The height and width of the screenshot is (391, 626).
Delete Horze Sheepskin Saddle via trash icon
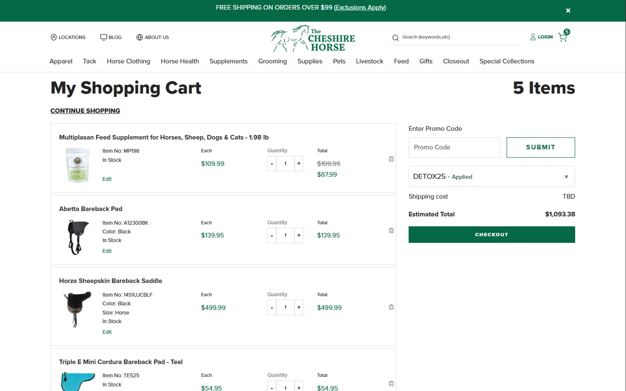coord(391,307)
